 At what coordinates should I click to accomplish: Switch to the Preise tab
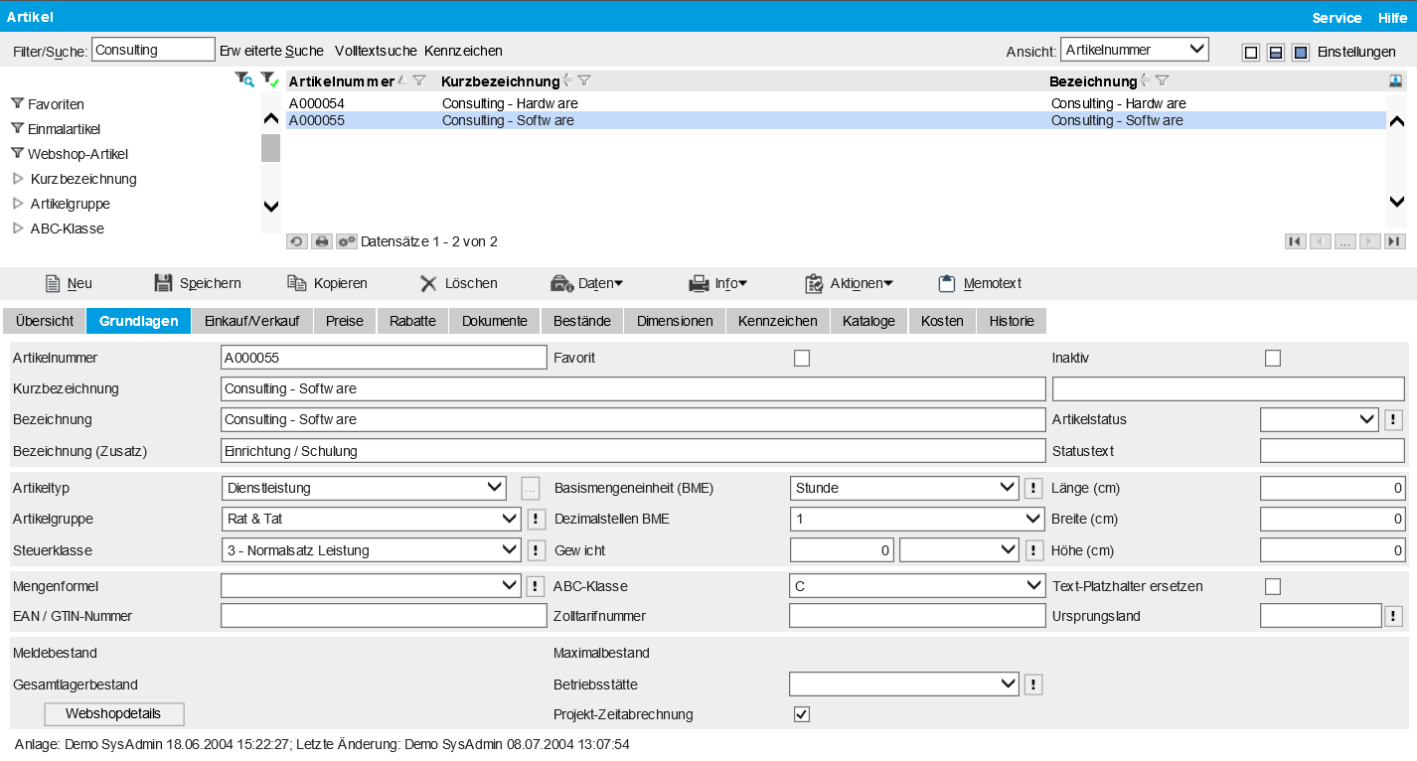345,321
